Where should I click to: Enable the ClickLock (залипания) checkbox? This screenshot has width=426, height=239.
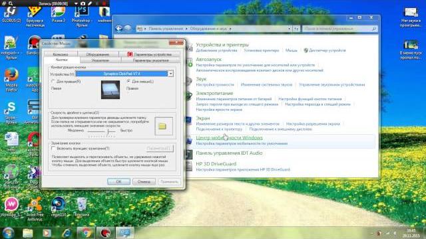(x=53, y=148)
